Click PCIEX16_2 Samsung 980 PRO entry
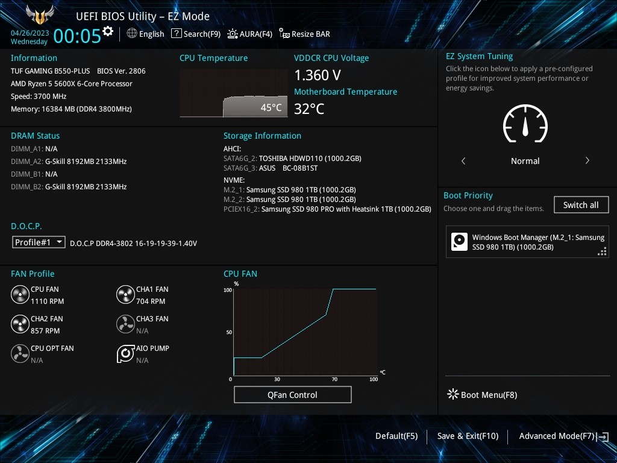Screen dimensions: 617x463 (327, 209)
